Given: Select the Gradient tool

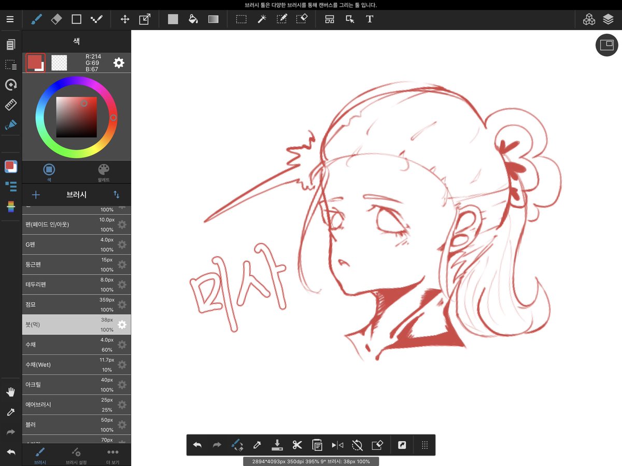Looking at the screenshot, I should pos(214,19).
